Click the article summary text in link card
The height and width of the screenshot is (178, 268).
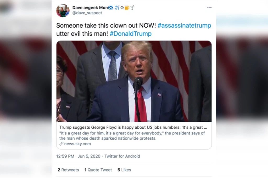pos(132,136)
